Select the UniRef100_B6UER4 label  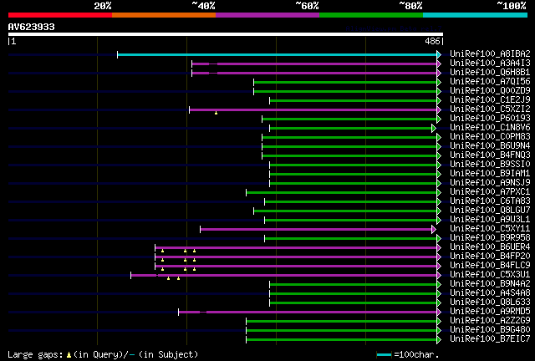point(490,247)
